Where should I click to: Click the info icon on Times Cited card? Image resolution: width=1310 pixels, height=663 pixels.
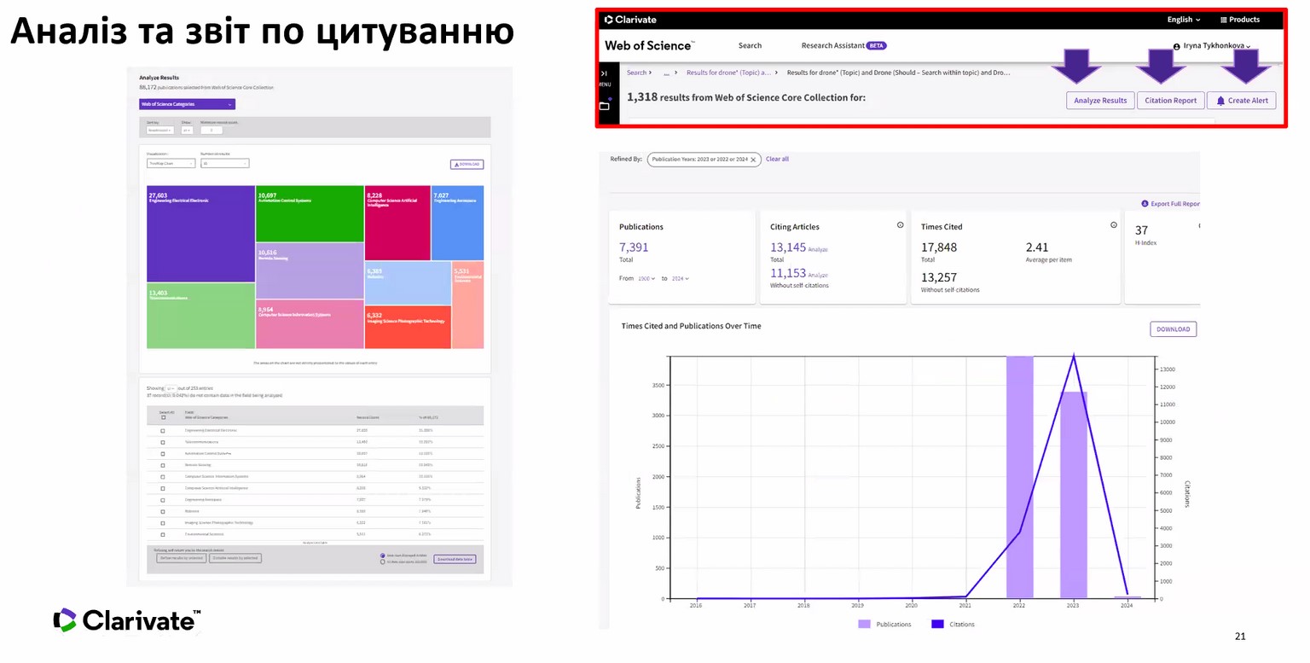(x=1113, y=225)
